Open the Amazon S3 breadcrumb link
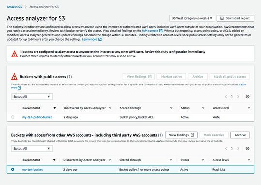This screenshot has width=261, height=185. coord(15,7)
